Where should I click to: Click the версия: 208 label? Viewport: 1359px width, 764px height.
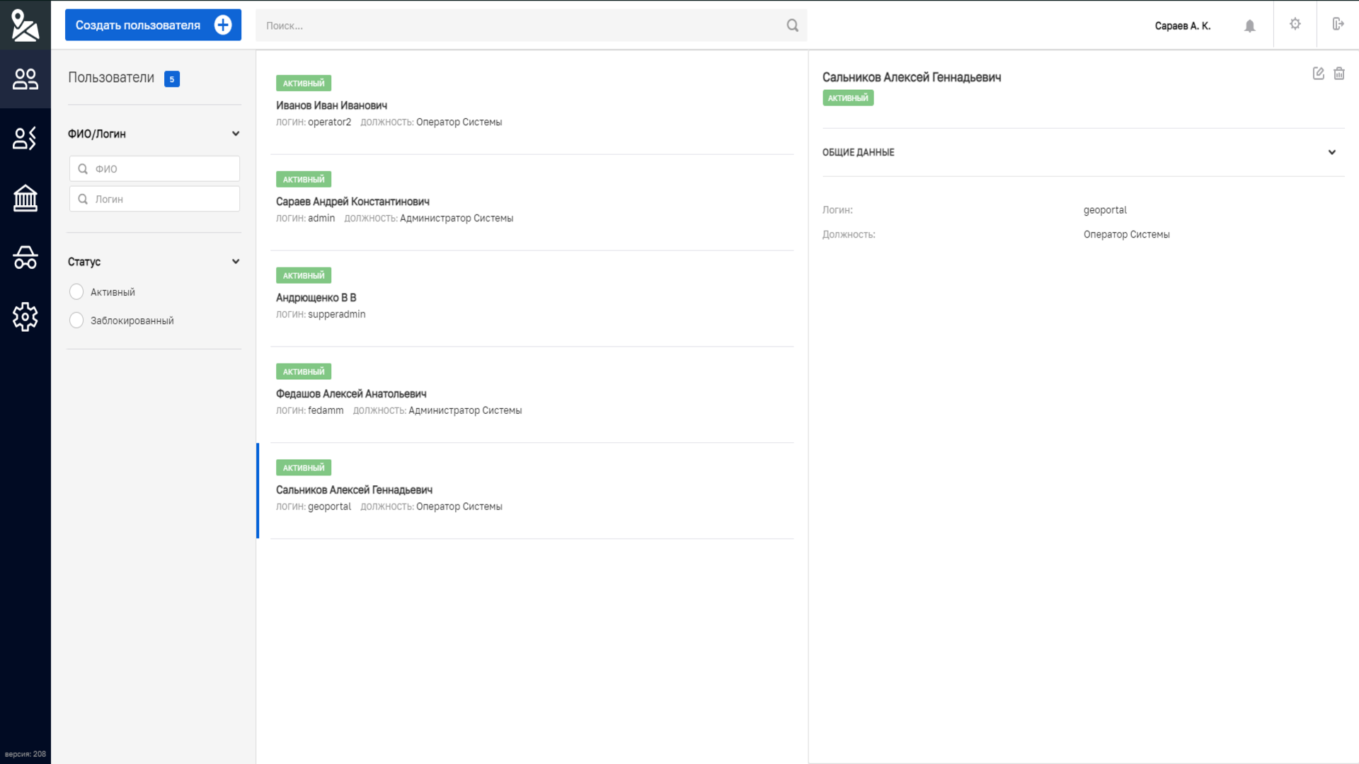coord(25,754)
